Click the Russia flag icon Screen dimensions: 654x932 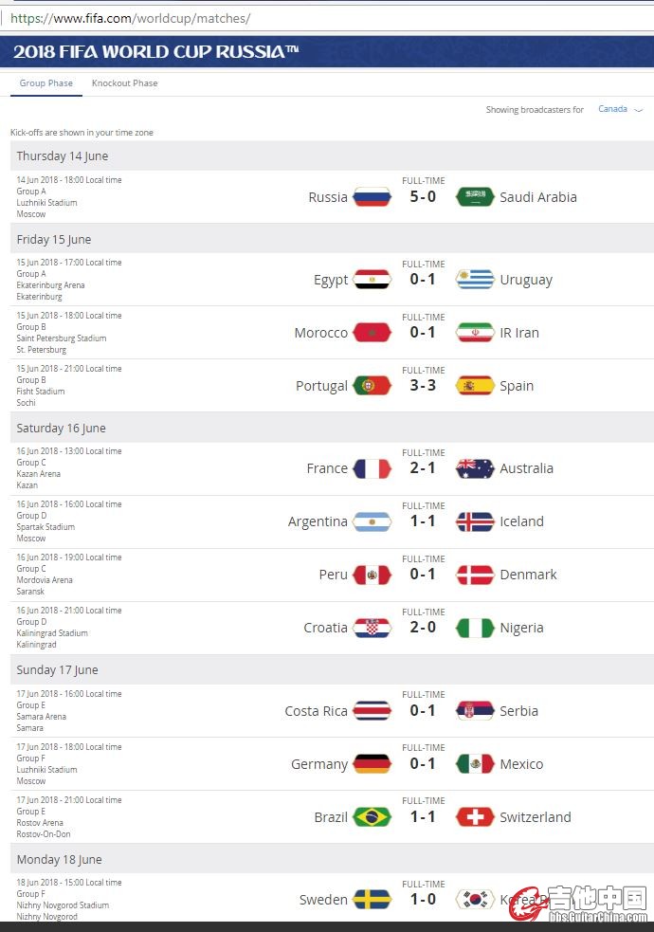pyautogui.click(x=372, y=197)
